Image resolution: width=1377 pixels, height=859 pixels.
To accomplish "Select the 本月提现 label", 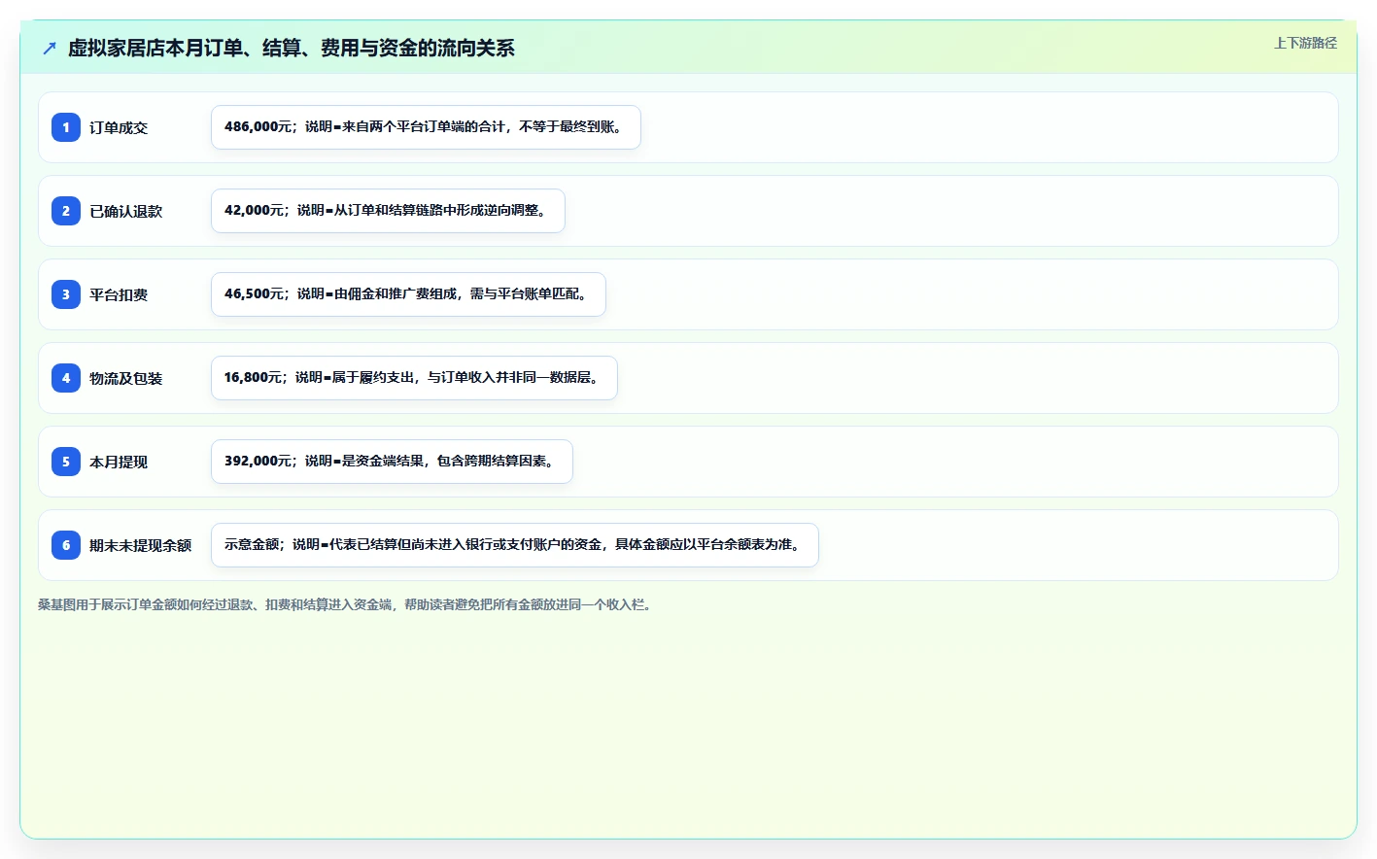I will coord(119,462).
